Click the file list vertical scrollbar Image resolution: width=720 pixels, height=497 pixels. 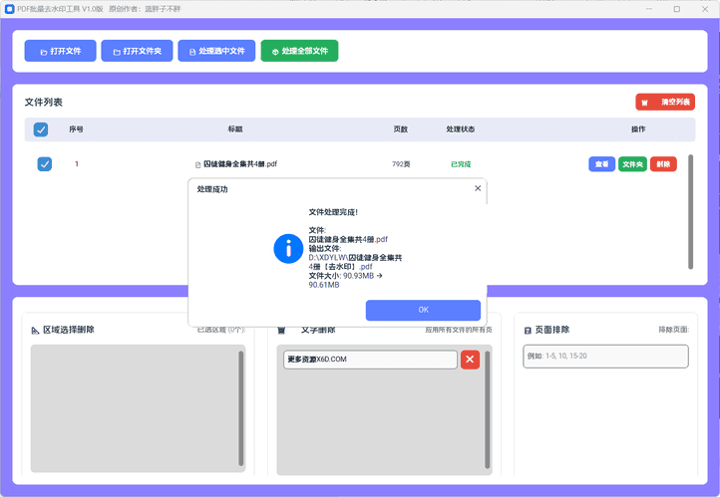[690, 211]
